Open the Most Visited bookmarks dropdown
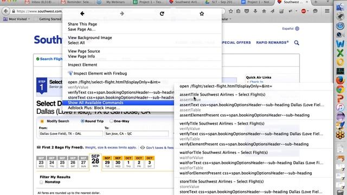This screenshot has height=195, width=347. [17, 19]
